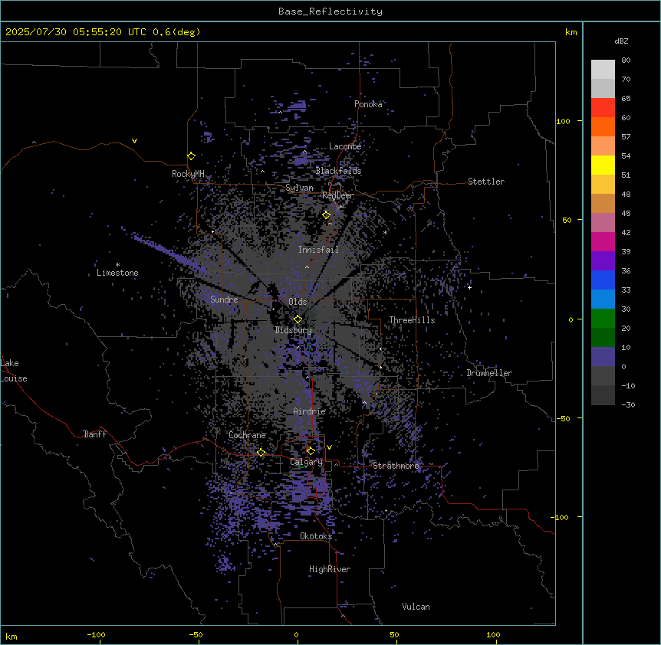Choose the purple swatch between 39 and 36
This screenshot has width=661, height=645.
pyautogui.click(x=603, y=261)
